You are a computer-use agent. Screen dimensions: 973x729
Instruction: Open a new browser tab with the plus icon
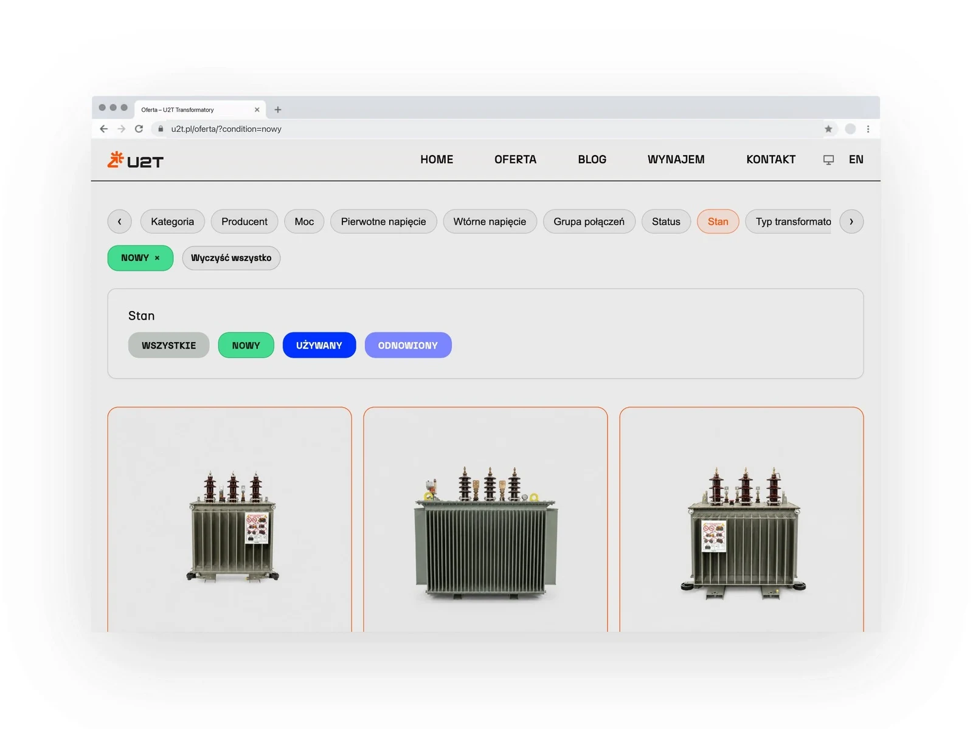pos(278,110)
